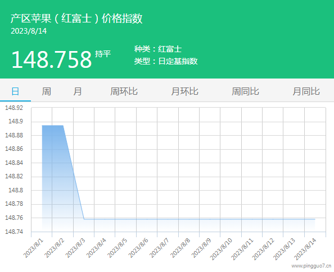
Task: Click the chart title 产区苹果（红富士）价格指数
Action: [76, 19]
